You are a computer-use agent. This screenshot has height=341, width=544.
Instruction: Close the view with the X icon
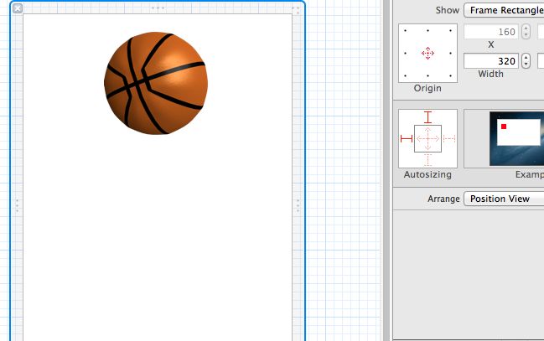pyautogui.click(x=18, y=8)
